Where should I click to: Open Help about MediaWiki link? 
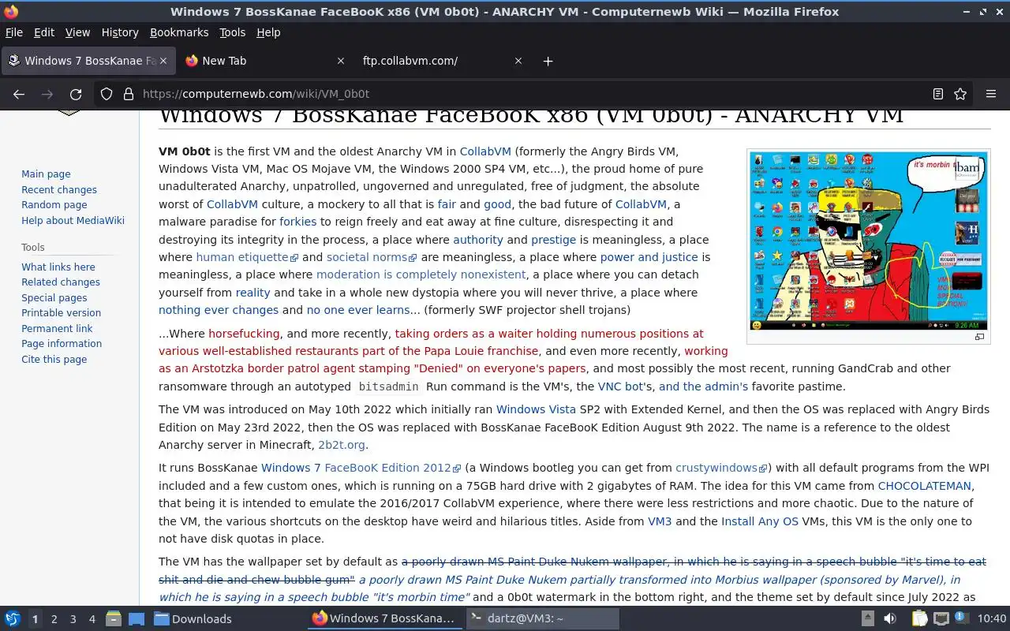(73, 221)
